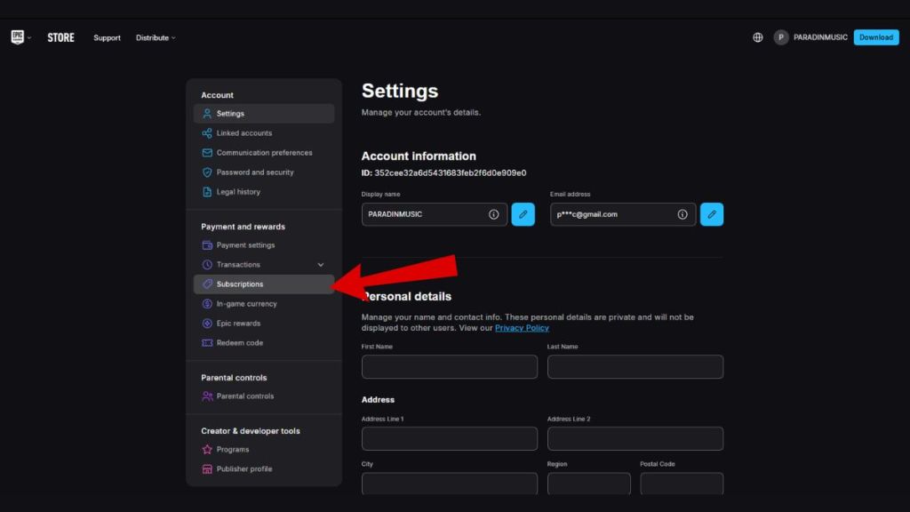Open the Subscriptions page
The height and width of the screenshot is (512, 910).
264,284
